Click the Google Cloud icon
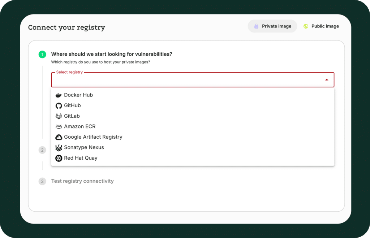370x238 pixels. (59, 137)
